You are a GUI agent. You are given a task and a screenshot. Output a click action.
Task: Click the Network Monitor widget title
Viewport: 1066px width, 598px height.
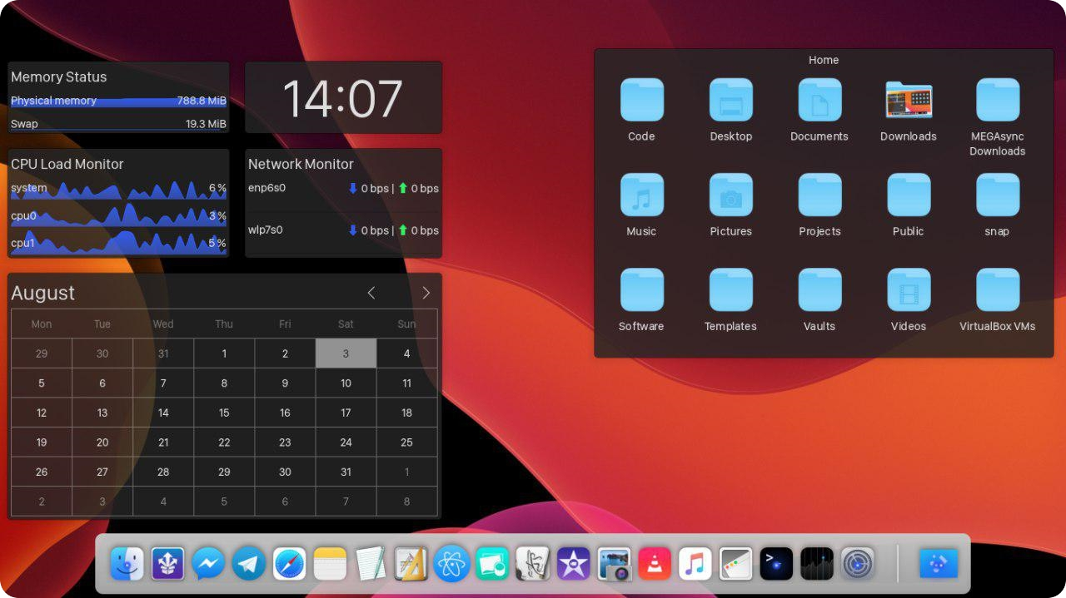pyautogui.click(x=301, y=164)
